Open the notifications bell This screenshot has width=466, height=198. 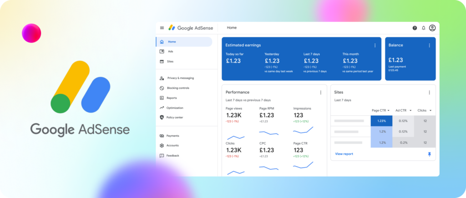click(424, 28)
